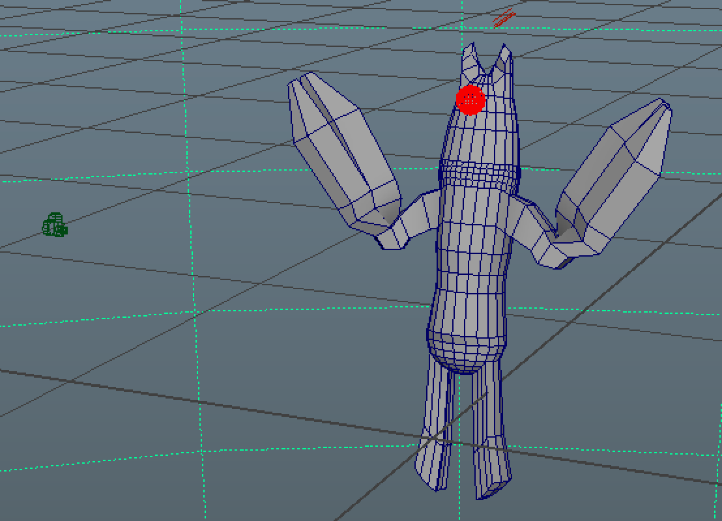This screenshot has width=722, height=521.
Task: Select the character's right leg mesh
Action: [489, 430]
